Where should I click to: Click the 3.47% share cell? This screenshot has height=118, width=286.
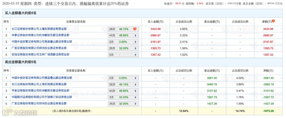[240, 91]
